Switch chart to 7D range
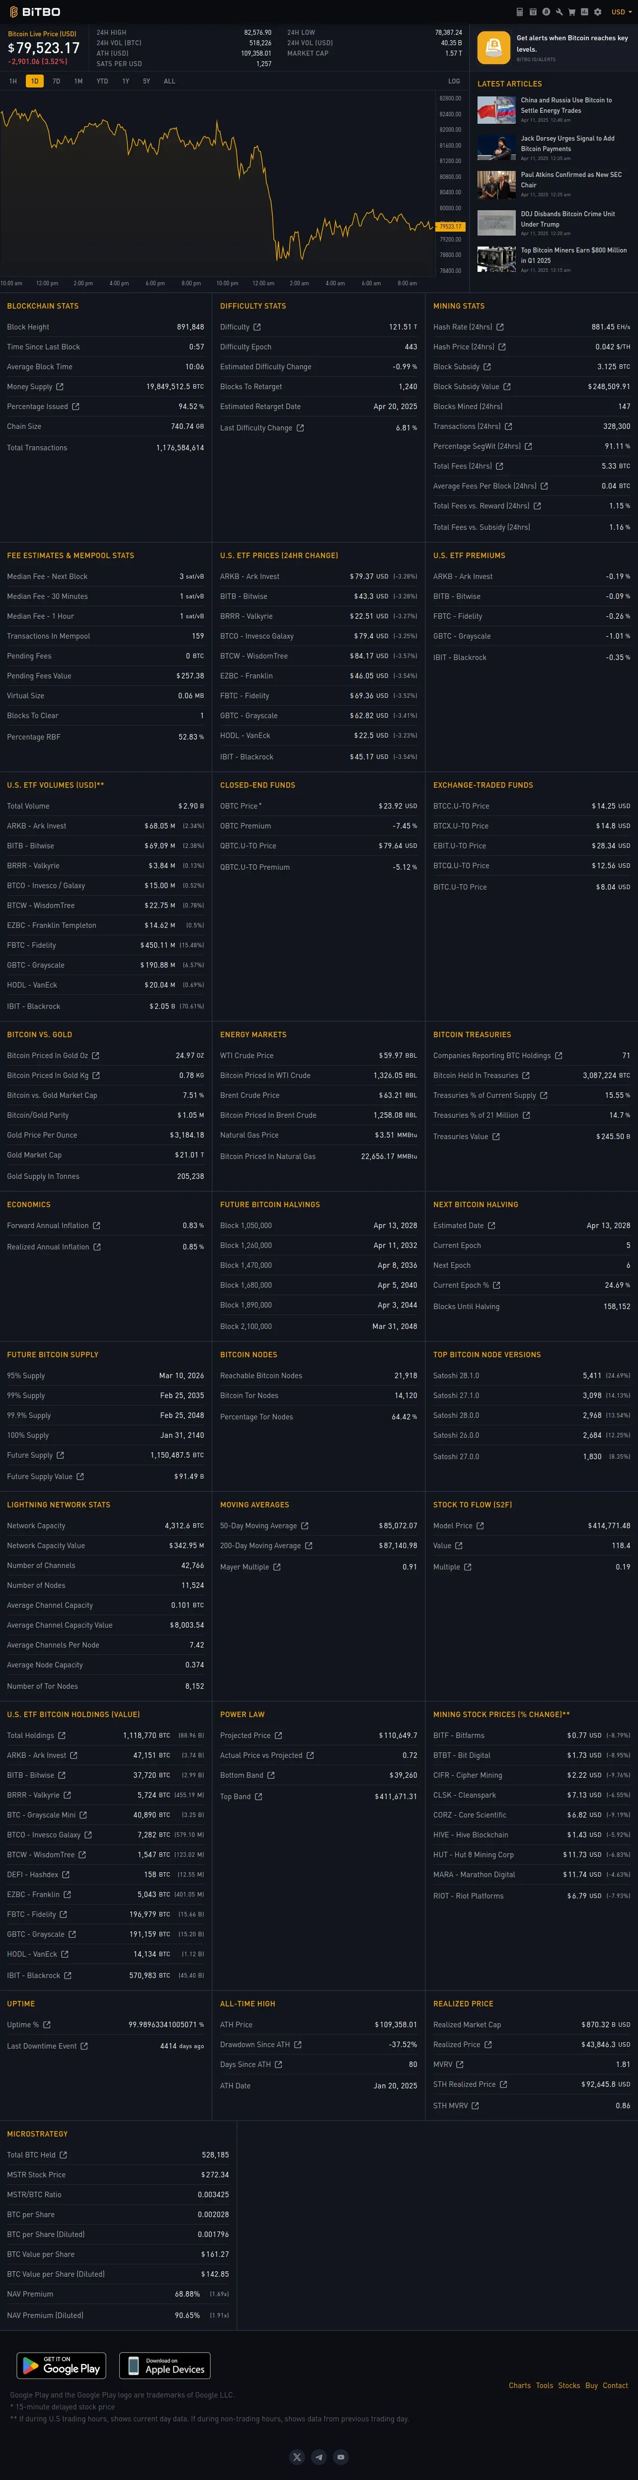 pos(56,81)
